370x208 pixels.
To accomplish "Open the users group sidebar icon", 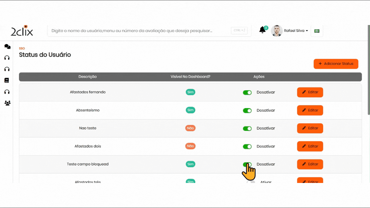I will (7, 103).
